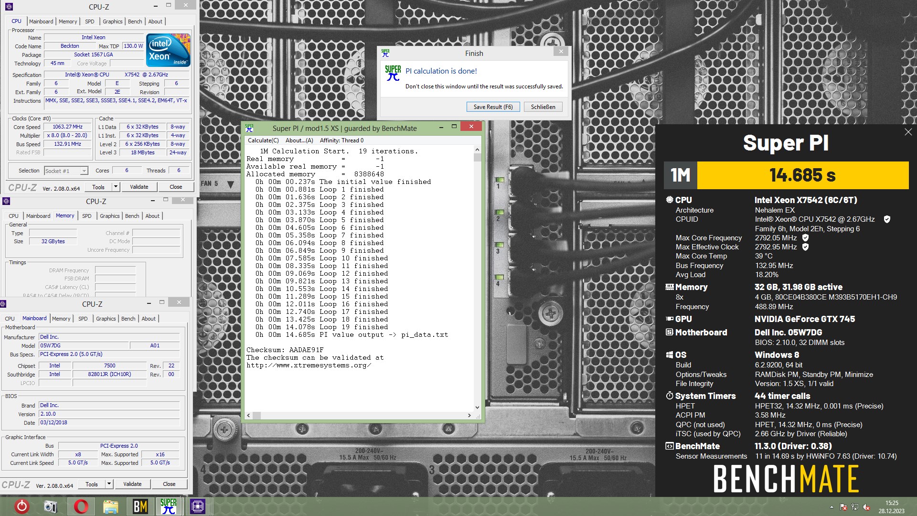Click Validate in bottom CPU-Z window
917x516 pixels.
[132, 484]
